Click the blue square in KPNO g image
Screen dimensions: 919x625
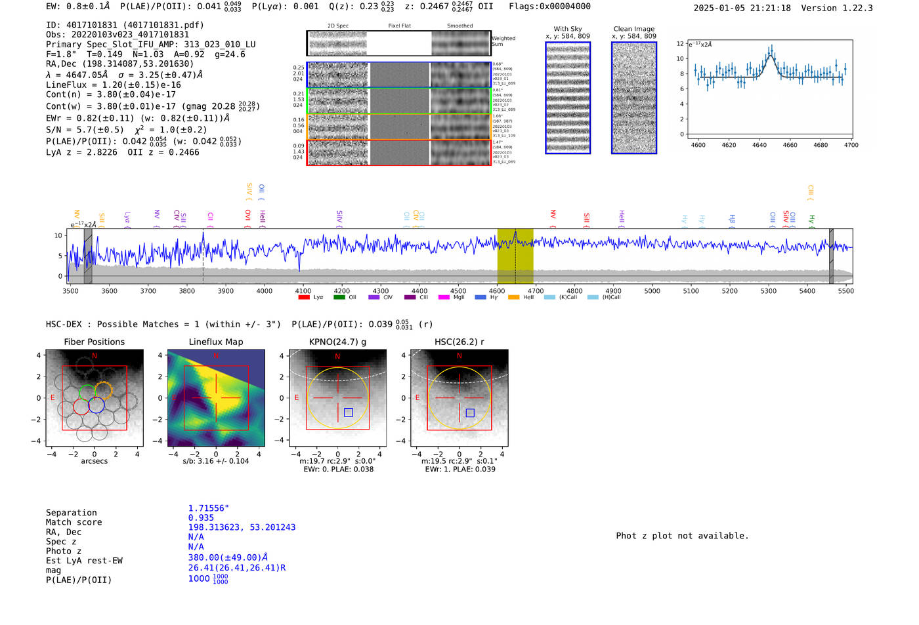click(349, 413)
